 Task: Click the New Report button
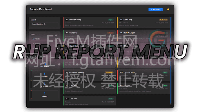pyautogui.click(x=155, y=10)
